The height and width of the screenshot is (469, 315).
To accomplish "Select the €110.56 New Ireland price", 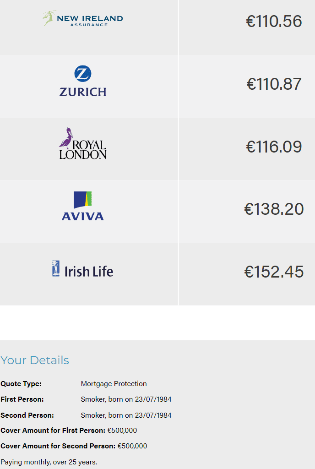I will tap(274, 22).
